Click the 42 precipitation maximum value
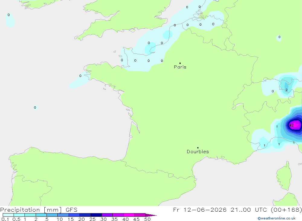Image resolution: width=302 pixels, height=221 pixels. 291,125
